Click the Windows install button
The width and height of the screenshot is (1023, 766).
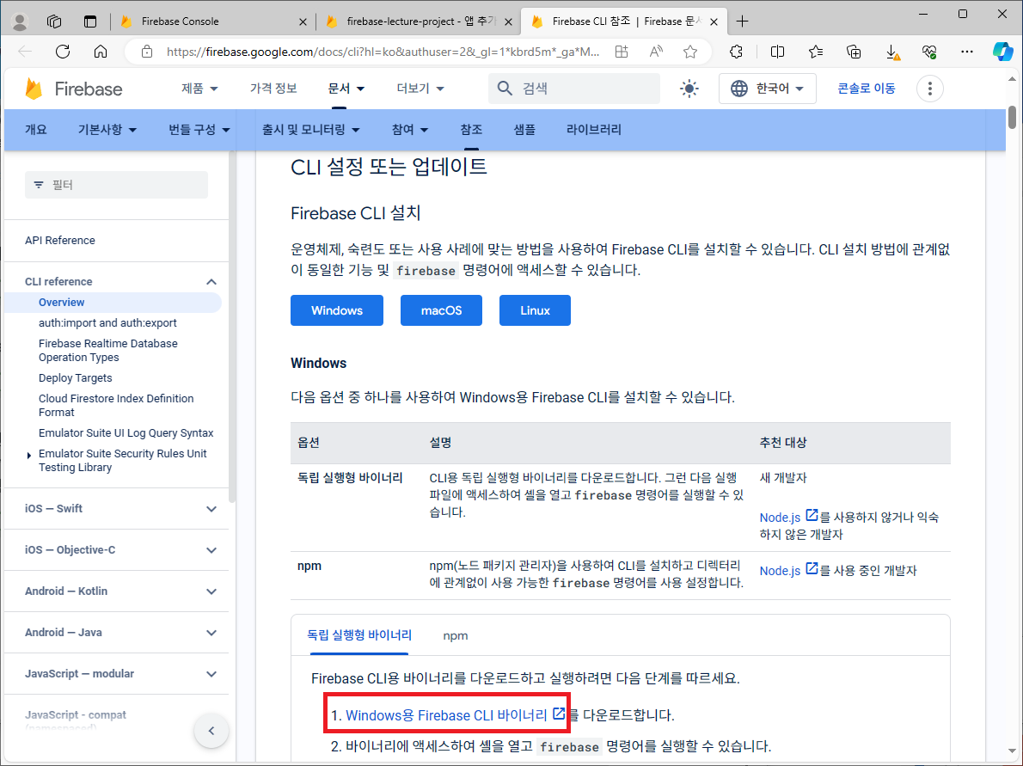(337, 310)
